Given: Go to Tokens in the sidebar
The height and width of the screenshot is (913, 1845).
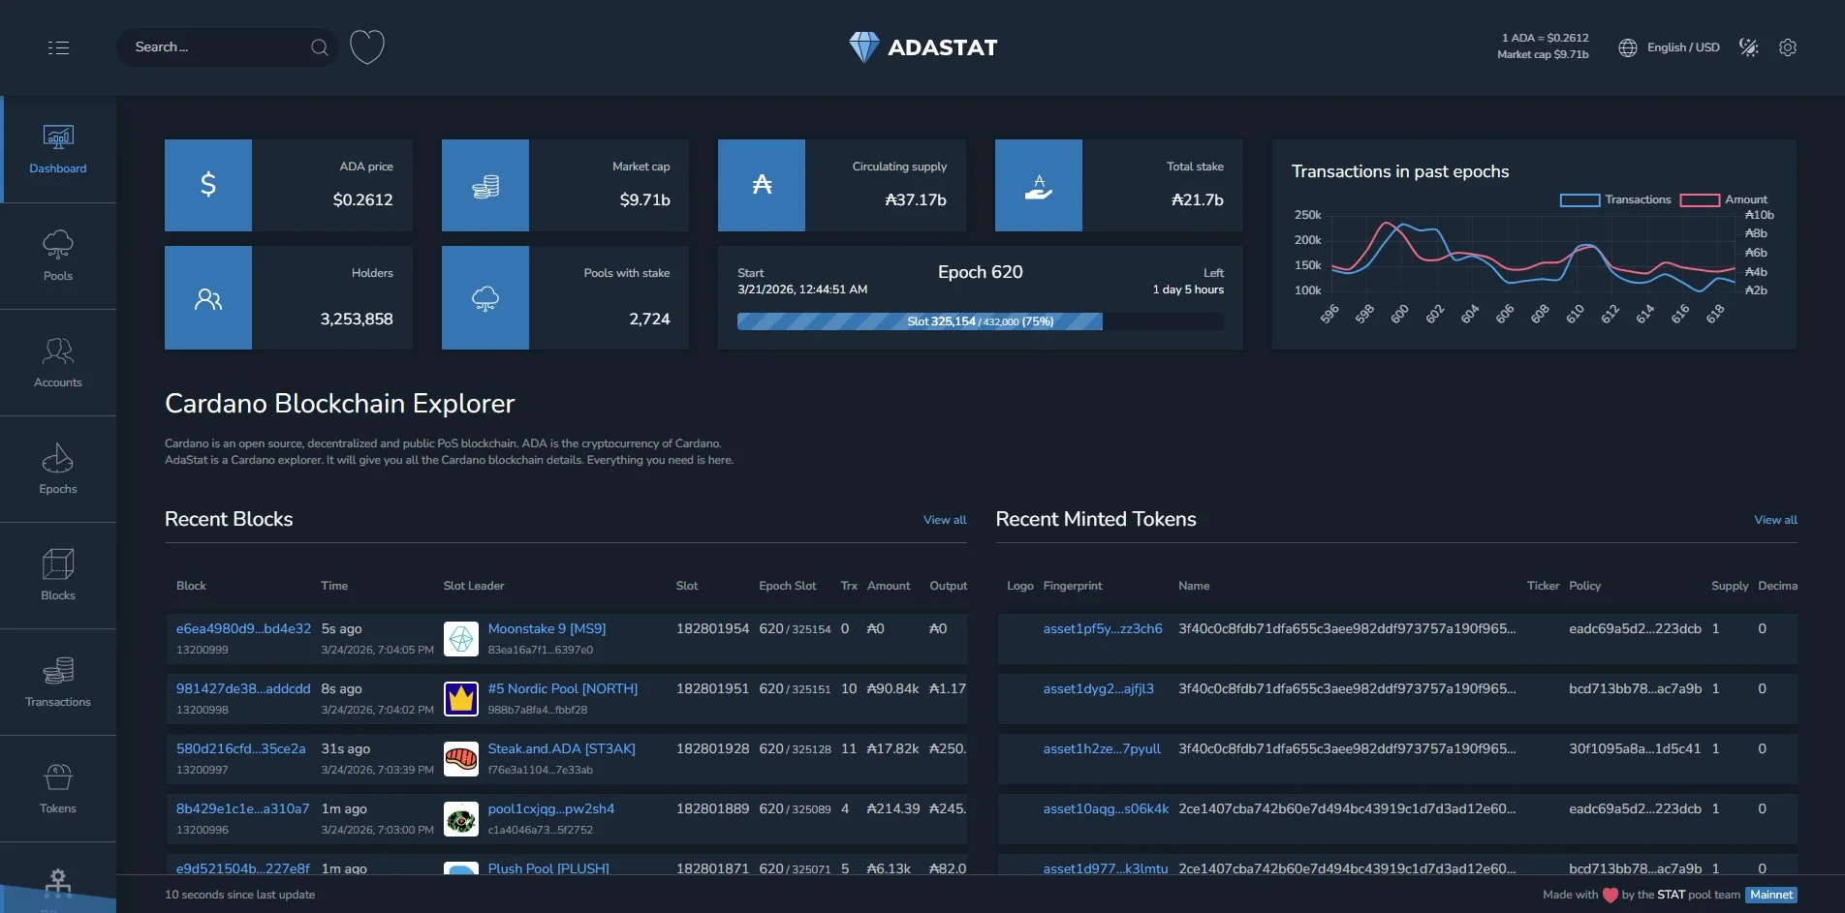Looking at the screenshot, I should (58, 789).
